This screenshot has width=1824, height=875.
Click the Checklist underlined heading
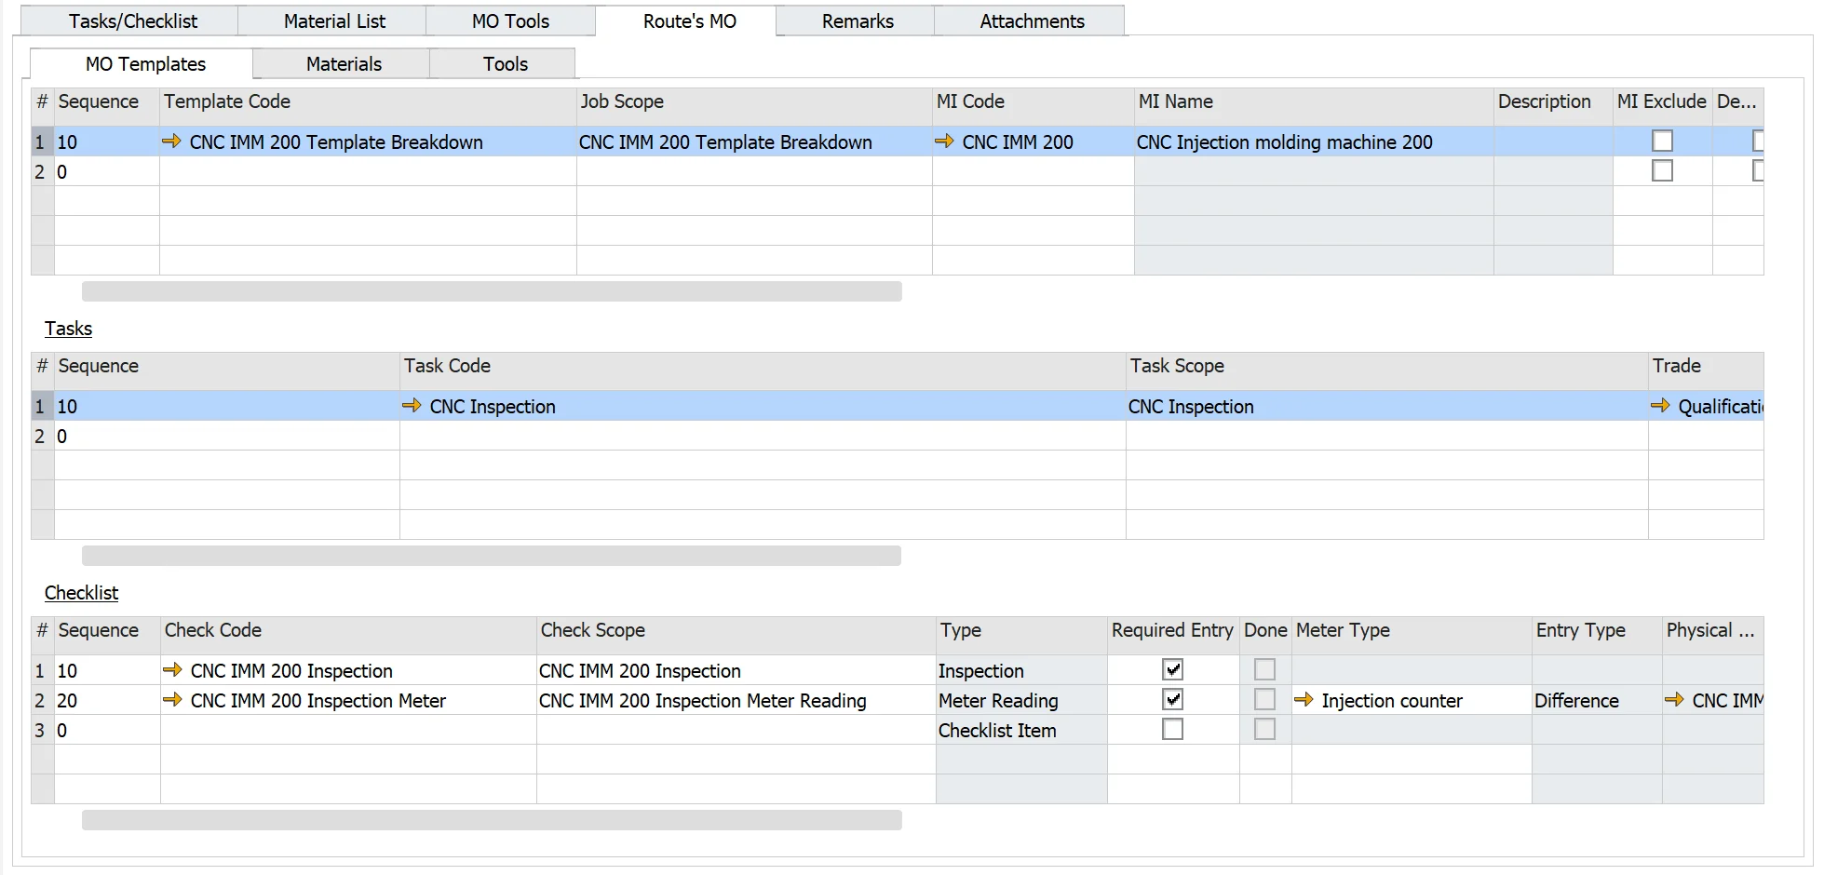coord(81,593)
